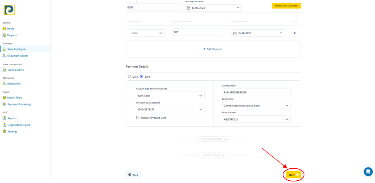Open the Branch Name dropdown
375x183 pixels.
[x=256, y=119]
